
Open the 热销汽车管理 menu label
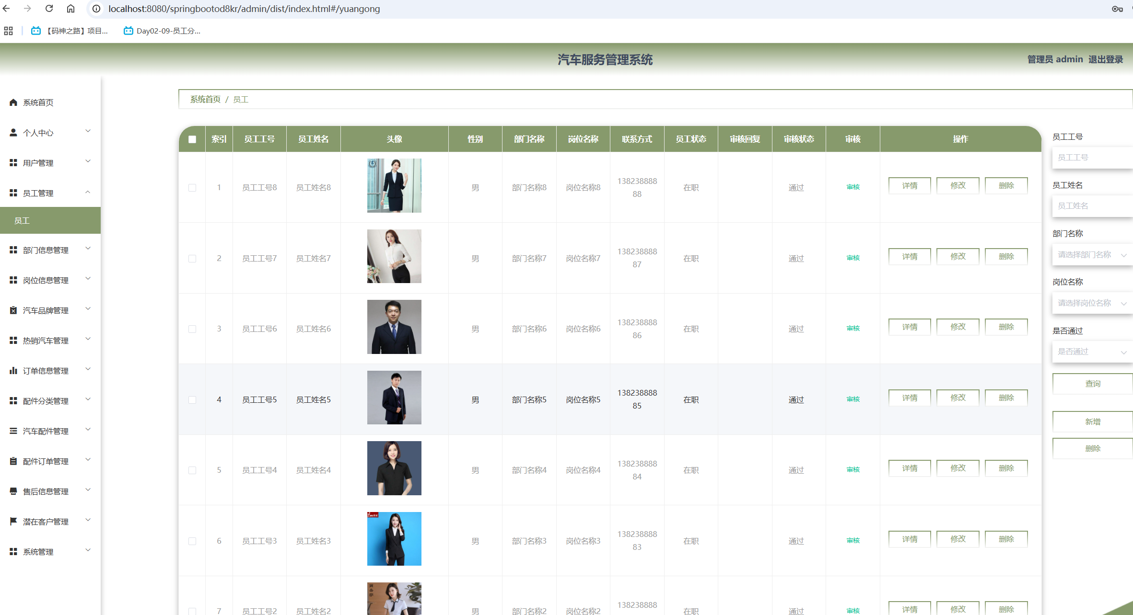pyautogui.click(x=46, y=341)
